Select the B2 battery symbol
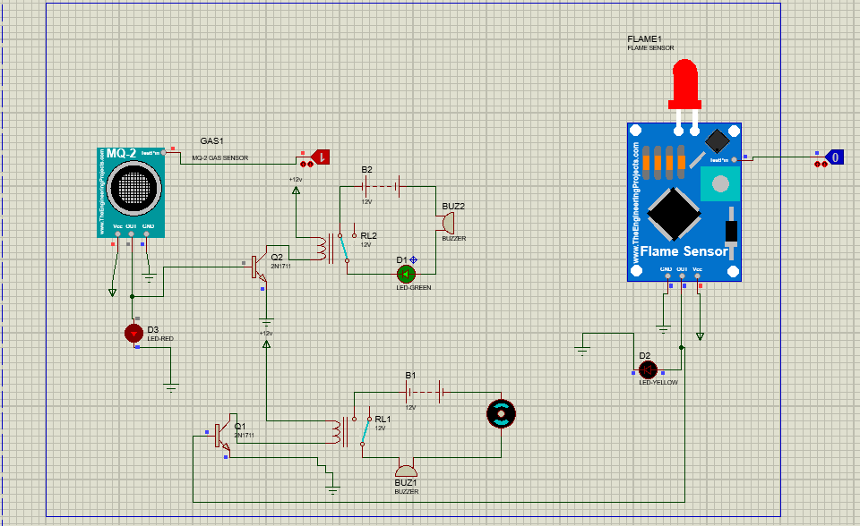This screenshot has width=860, height=526. point(382,187)
